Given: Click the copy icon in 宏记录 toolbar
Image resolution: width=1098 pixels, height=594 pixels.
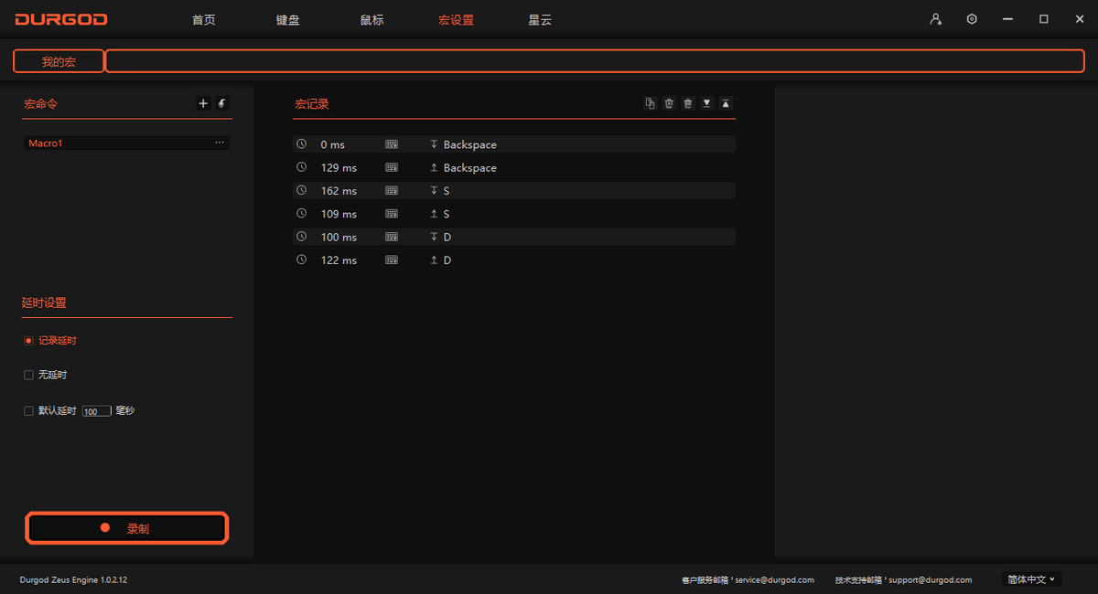Looking at the screenshot, I should (650, 103).
